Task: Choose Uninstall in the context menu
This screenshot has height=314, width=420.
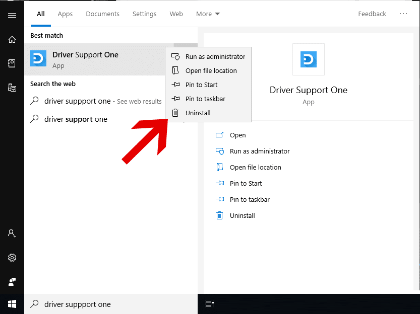Action: [x=198, y=113]
